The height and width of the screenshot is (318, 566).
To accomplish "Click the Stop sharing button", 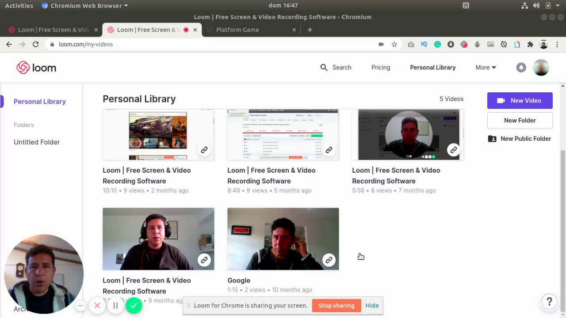I will 336,306.
